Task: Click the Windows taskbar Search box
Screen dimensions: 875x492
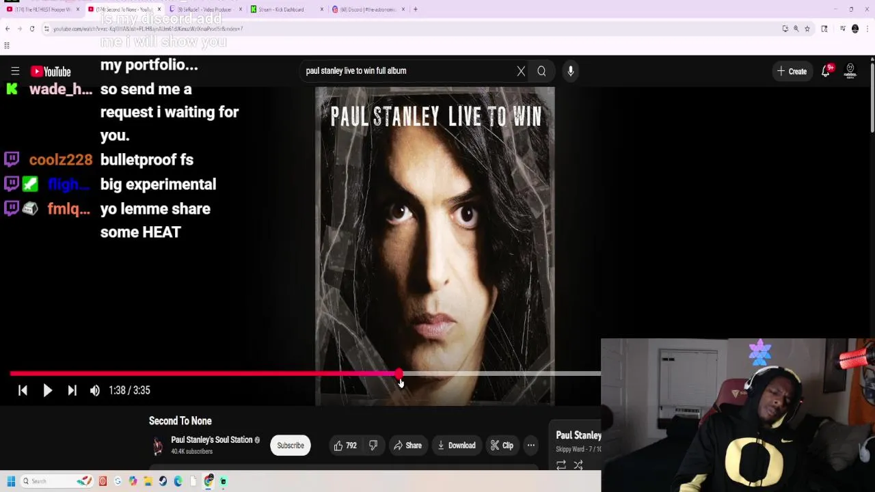Action: tap(57, 481)
